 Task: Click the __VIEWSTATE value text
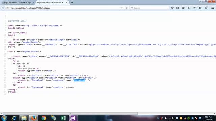(x=152, y=45)
